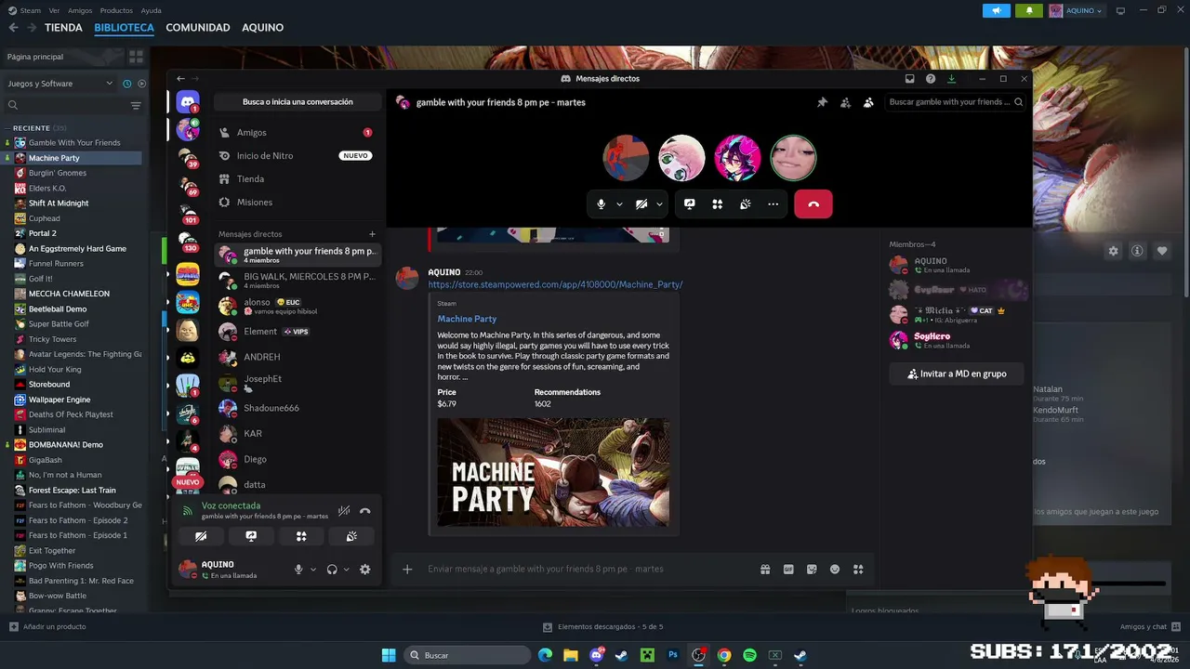Go to Steam COMUNIDAD tab

(x=198, y=28)
